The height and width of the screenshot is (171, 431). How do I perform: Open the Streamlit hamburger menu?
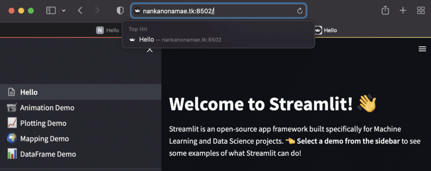[422, 49]
